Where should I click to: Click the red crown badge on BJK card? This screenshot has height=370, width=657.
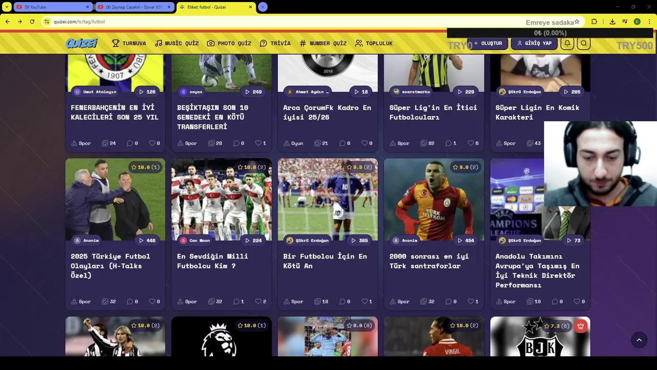pos(581,326)
